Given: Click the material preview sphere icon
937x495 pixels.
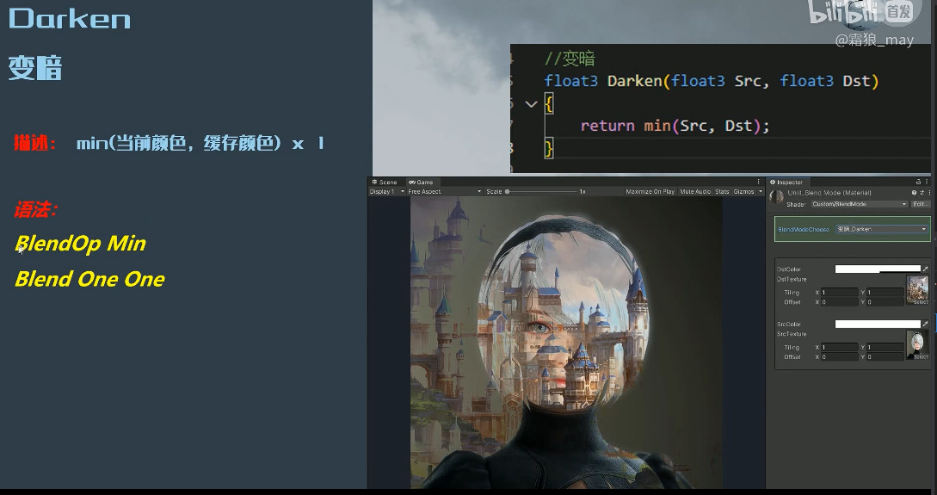Looking at the screenshot, I should click(777, 197).
